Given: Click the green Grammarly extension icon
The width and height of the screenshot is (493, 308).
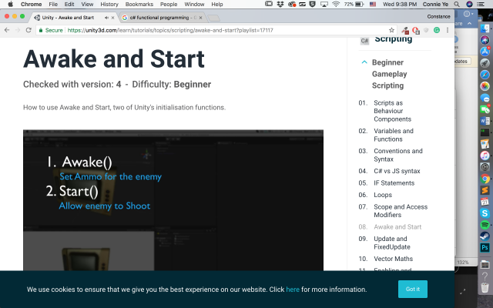Looking at the screenshot, I should pos(437,30).
